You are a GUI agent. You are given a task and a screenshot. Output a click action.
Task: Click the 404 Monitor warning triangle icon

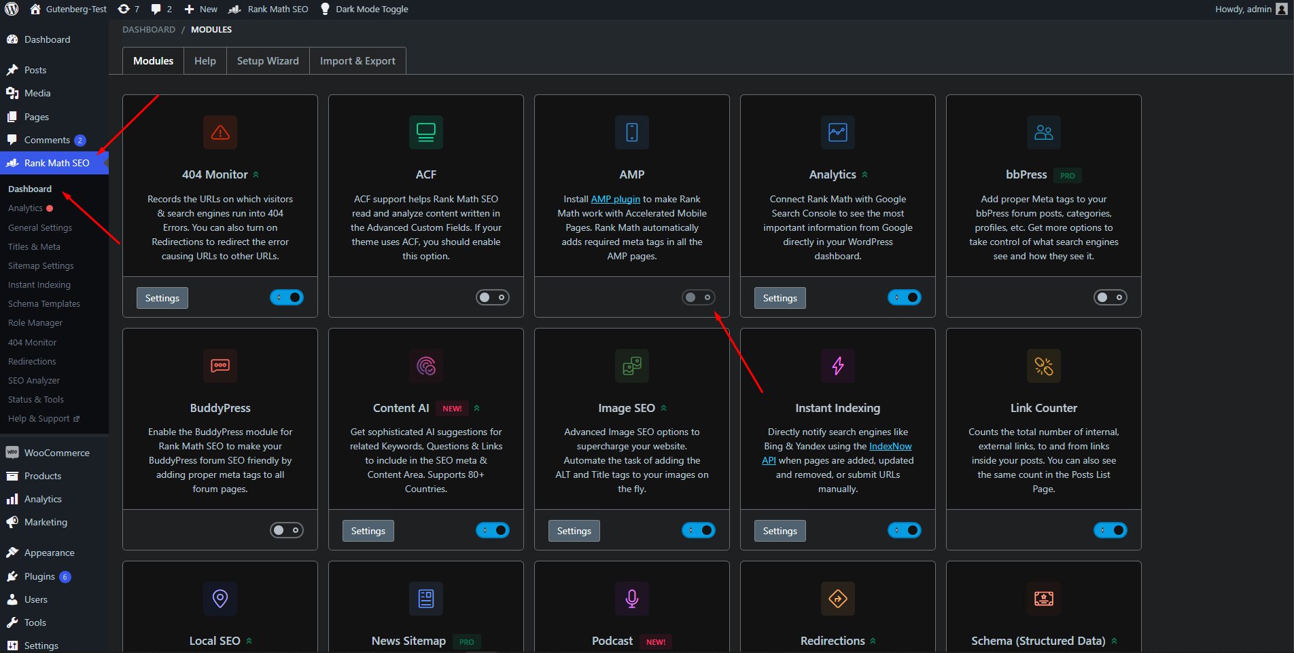(x=220, y=132)
